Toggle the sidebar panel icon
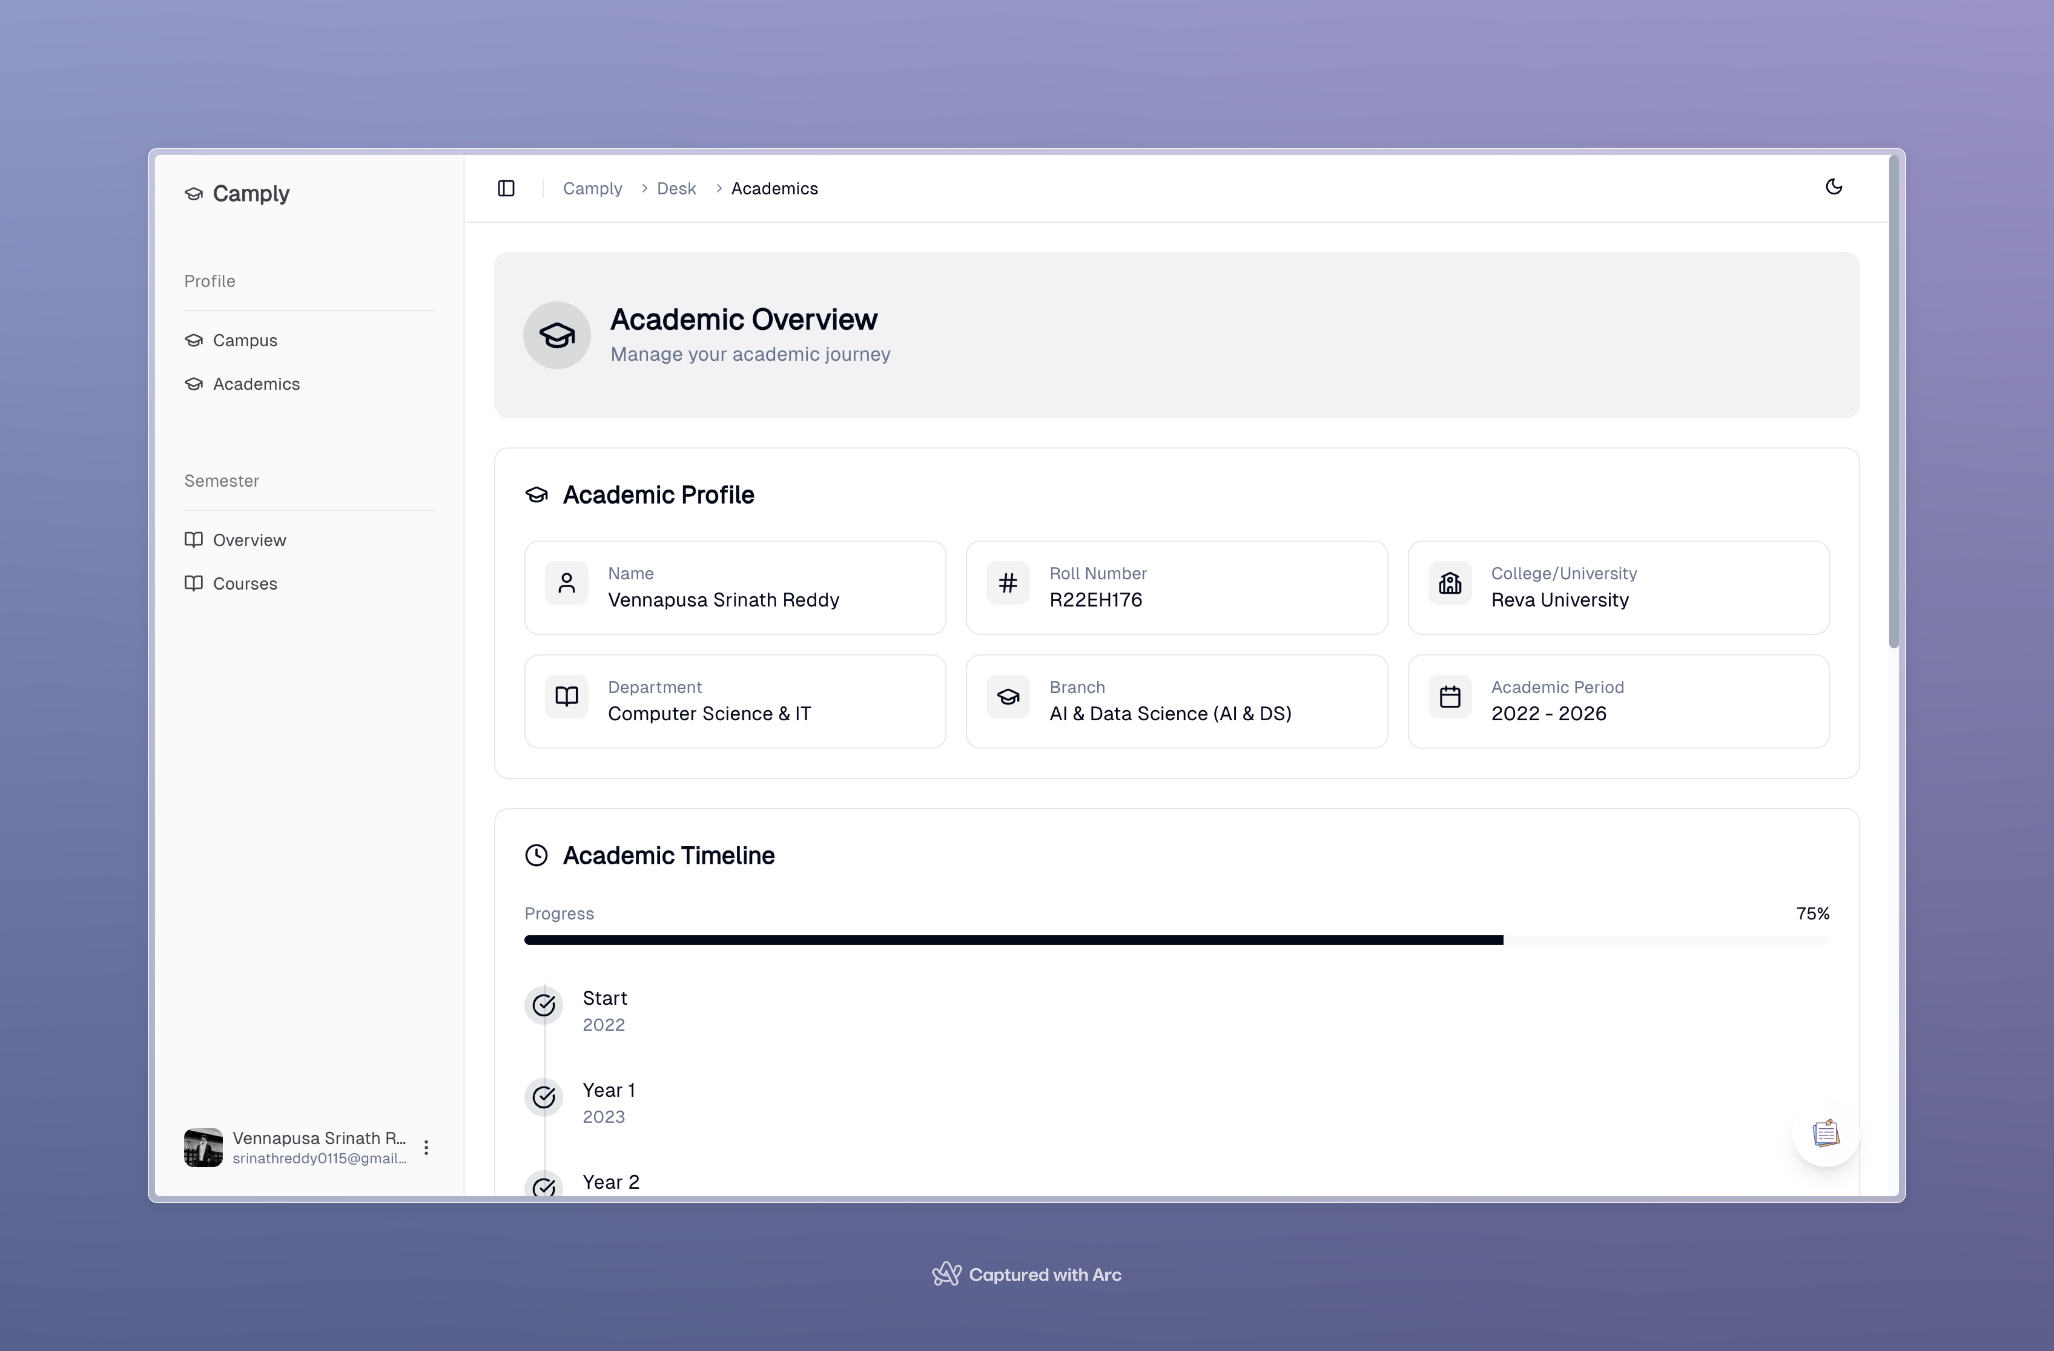 point(507,188)
